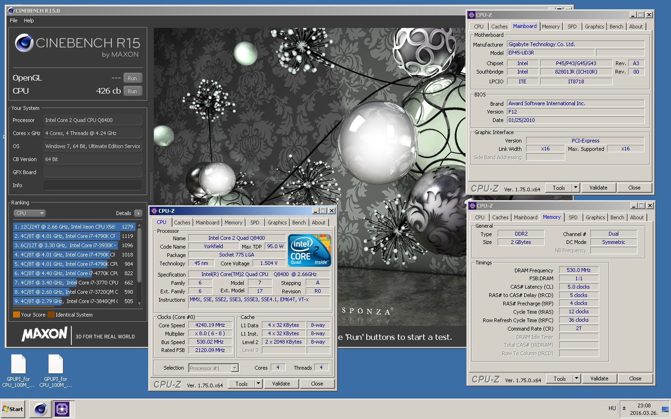The width and height of the screenshot is (671, 419).
Task: Select ranking entry 3. 6C/12T i7-3930K
Action: (x=74, y=245)
